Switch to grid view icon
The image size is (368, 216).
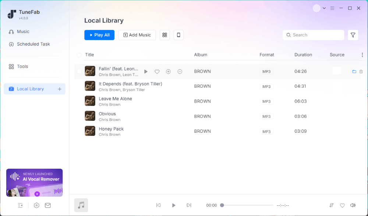[165, 35]
